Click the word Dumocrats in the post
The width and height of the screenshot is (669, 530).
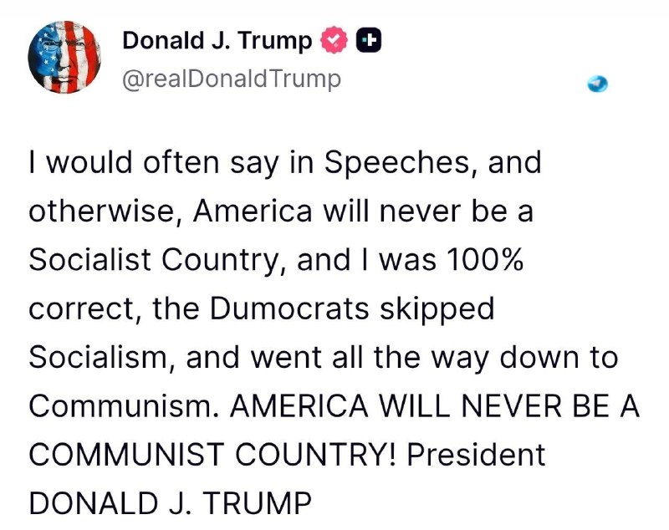[289, 308]
